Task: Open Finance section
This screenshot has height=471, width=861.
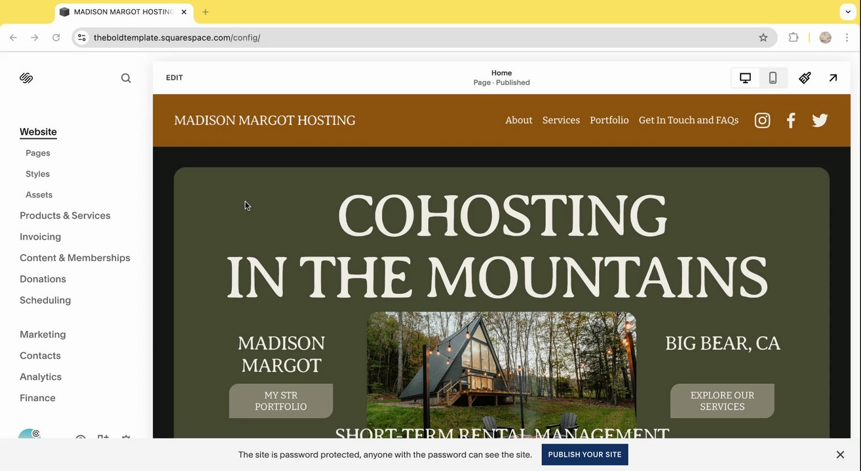Action: [37, 398]
